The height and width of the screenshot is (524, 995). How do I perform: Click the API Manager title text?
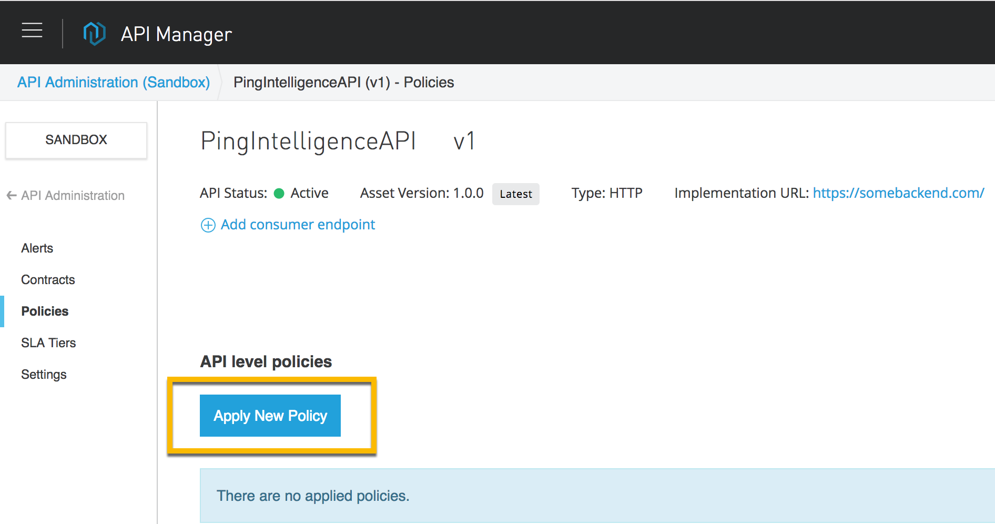click(176, 34)
